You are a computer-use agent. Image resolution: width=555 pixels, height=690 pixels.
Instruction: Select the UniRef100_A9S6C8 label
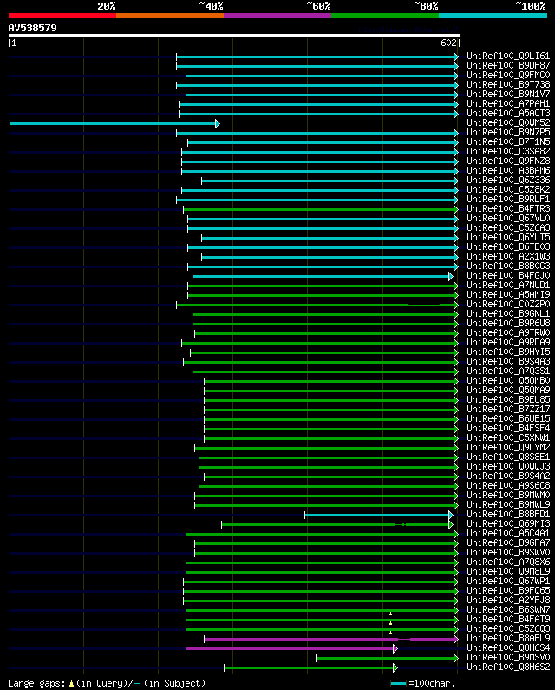pos(508,485)
